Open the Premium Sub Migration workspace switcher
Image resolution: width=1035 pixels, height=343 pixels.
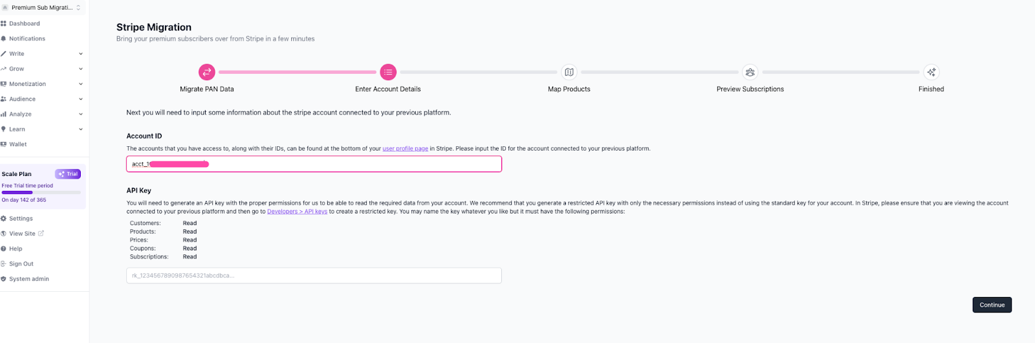coord(43,8)
